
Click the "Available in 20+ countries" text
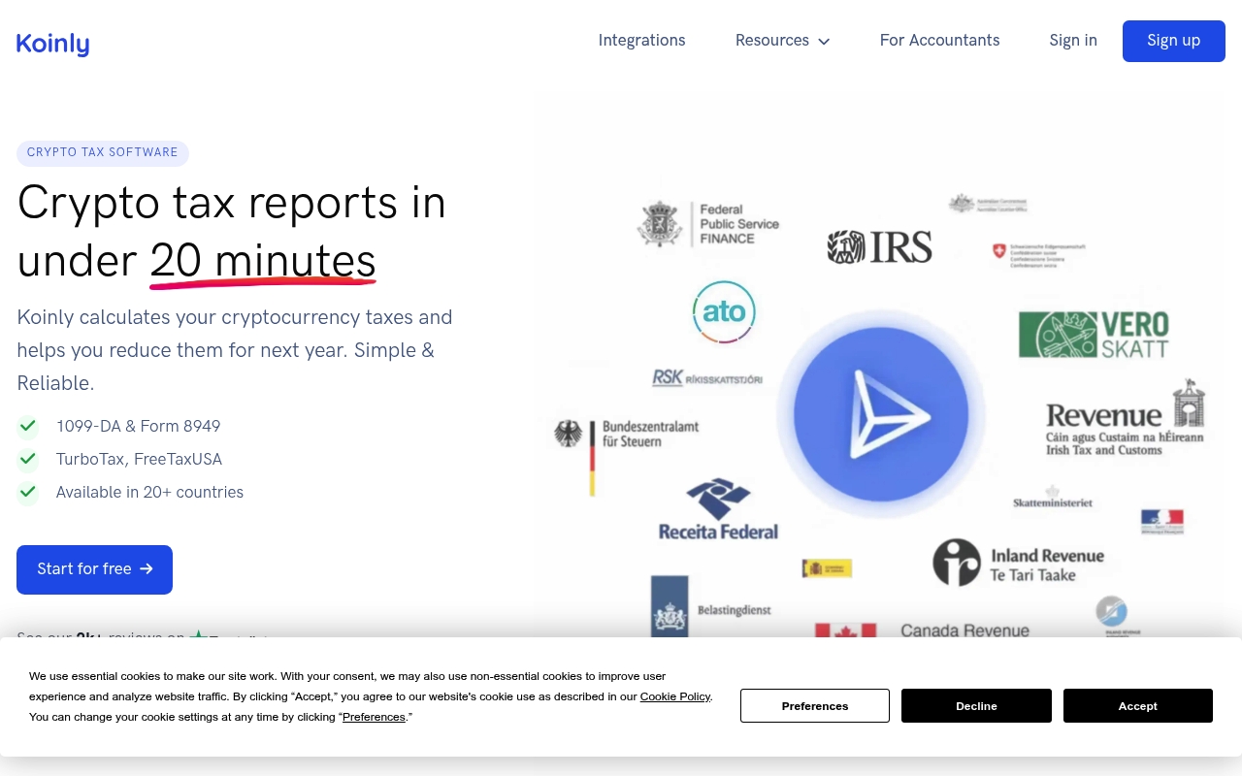(149, 492)
